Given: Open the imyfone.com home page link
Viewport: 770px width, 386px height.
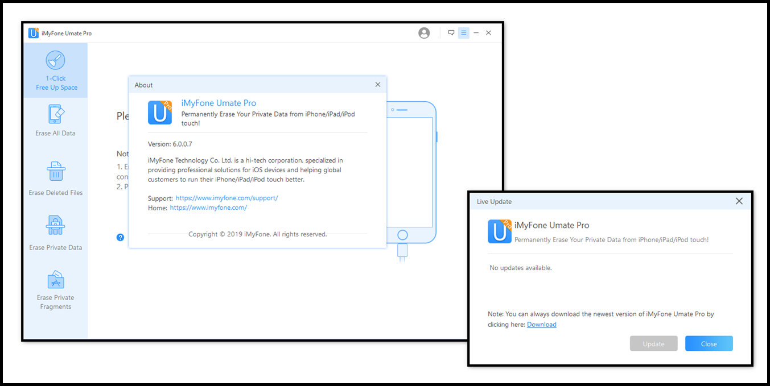Looking at the screenshot, I should coord(208,208).
